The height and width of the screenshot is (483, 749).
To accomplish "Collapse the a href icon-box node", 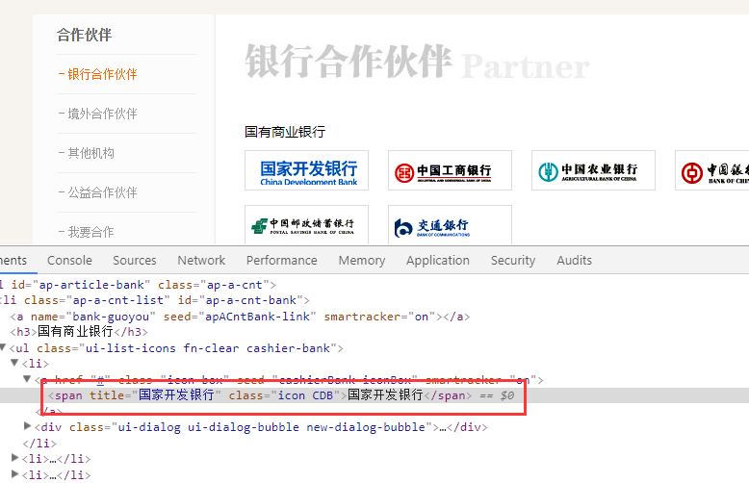I will coord(27,379).
